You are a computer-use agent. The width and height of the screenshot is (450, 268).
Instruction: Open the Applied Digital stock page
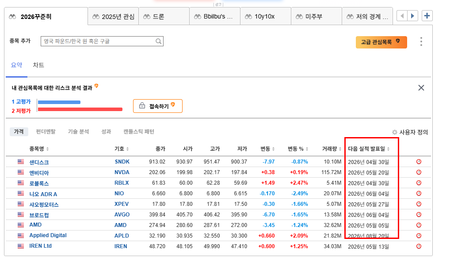click(48, 235)
